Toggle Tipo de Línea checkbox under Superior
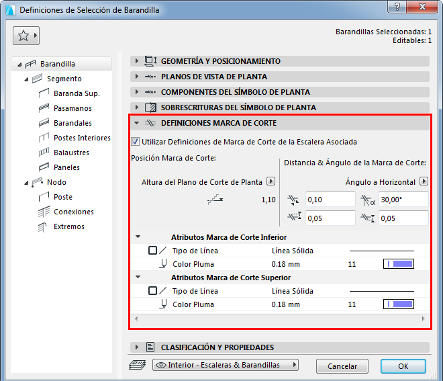The height and width of the screenshot is (381, 443). click(x=152, y=291)
